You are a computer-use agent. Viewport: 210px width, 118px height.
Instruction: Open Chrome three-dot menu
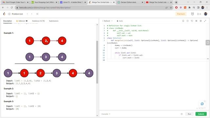[207, 8]
